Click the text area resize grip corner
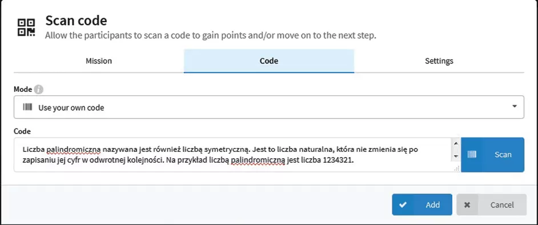This screenshot has width=538, height=225. (x=456, y=168)
